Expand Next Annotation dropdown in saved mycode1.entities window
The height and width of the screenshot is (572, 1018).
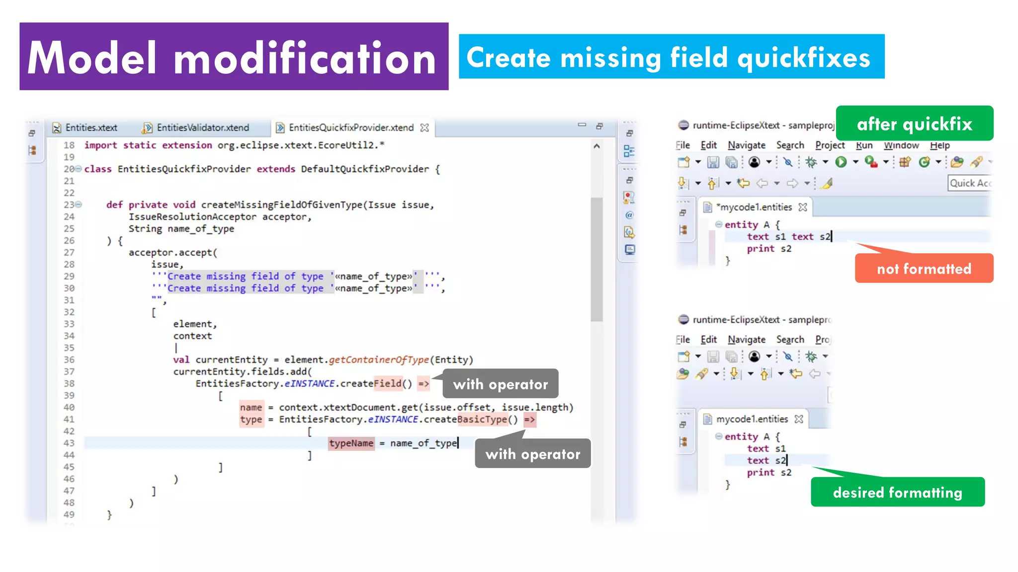[751, 373]
